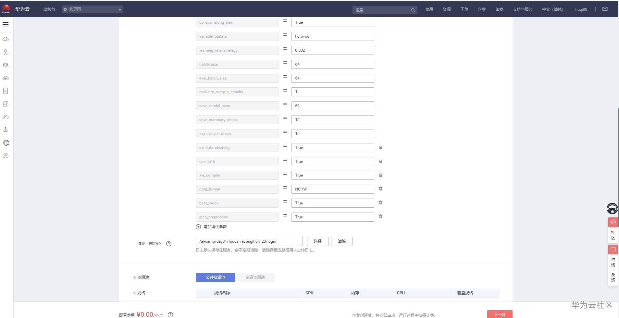
Task: Open the 社区 community panel icon
Action: coord(613,222)
